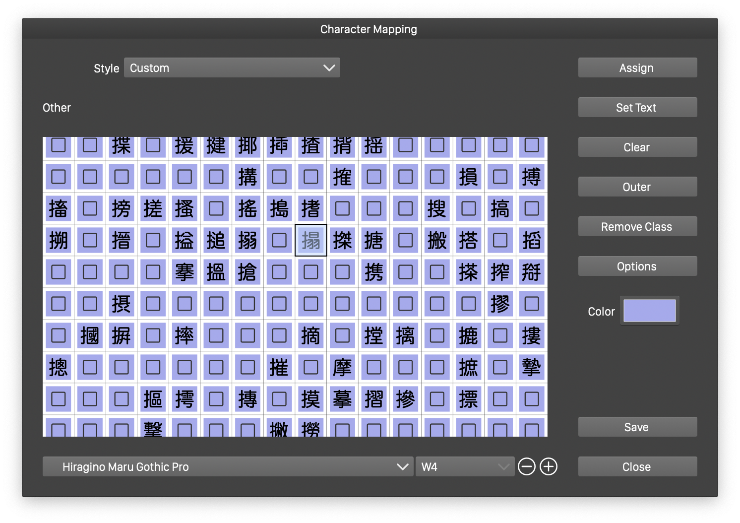Open the lavender Color swatch
This screenshot has height=523, width=740.
click(x=649, y=311)
